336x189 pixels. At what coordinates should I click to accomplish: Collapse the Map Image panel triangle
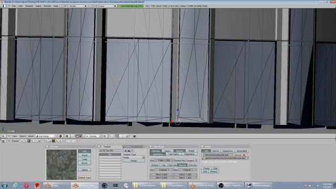(x=151, y=146)
